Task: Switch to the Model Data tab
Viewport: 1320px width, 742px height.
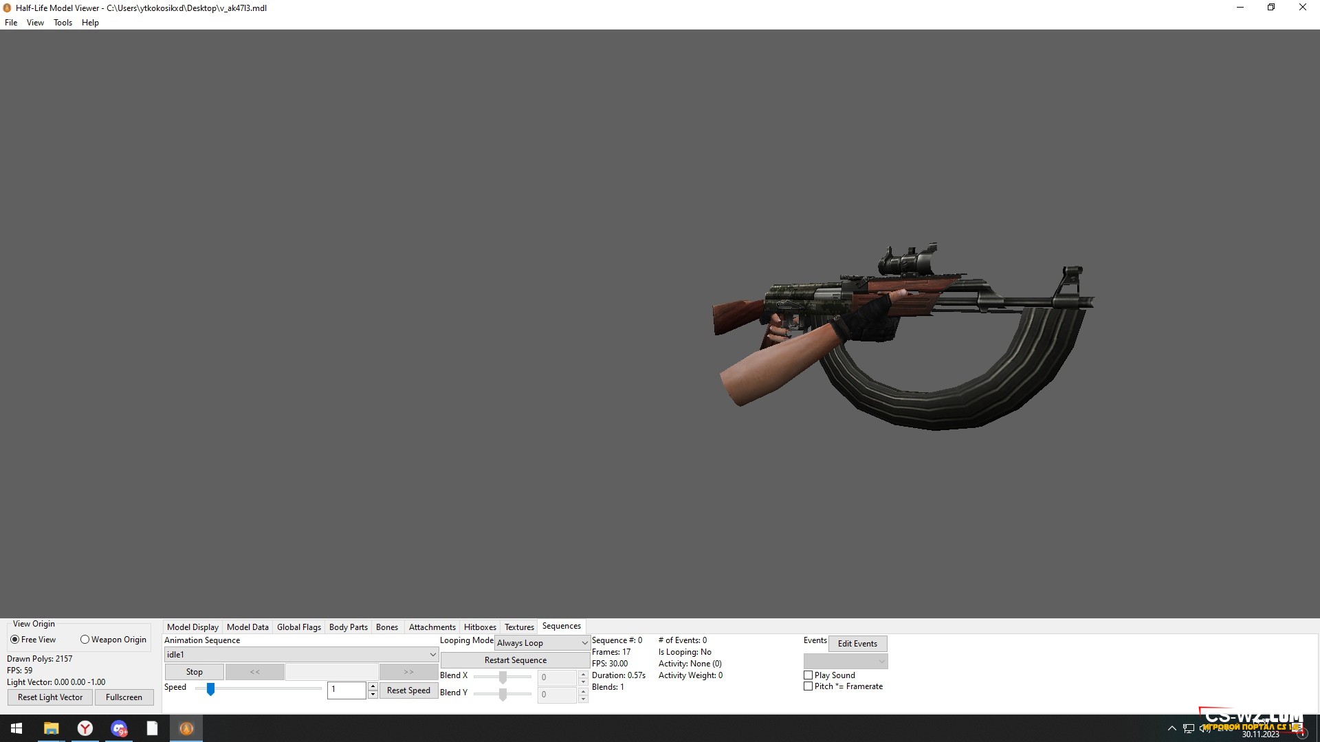Action: pyautogui.click(x=247, y=627)
